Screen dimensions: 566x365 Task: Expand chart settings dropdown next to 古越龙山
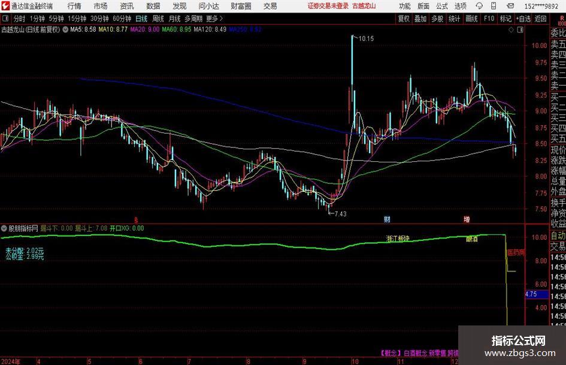[x=65, y=29]
